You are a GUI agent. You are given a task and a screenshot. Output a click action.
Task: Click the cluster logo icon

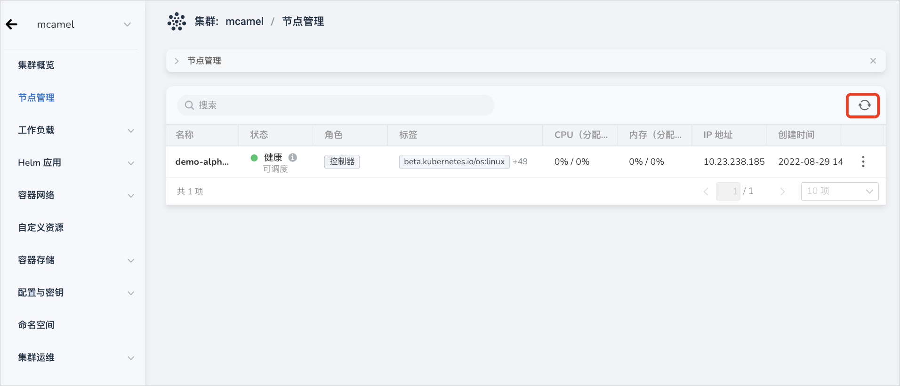pos(177,22)
